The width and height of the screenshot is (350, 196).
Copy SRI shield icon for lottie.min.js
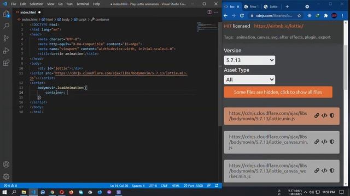point(332,115)
